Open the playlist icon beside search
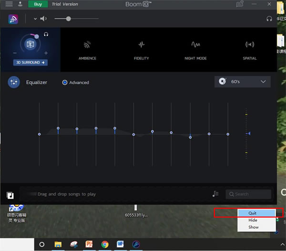The width and height of the screenshot is (286, 251). pos(216,194)
